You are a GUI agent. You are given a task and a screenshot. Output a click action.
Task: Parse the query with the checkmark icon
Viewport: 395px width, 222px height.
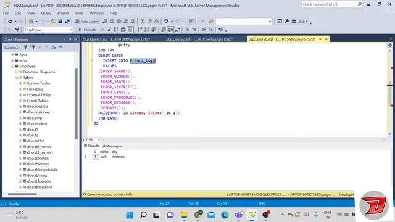point(109,30)
